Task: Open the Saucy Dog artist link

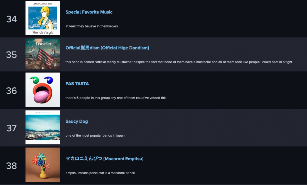Action: click(x=77, y=121)
